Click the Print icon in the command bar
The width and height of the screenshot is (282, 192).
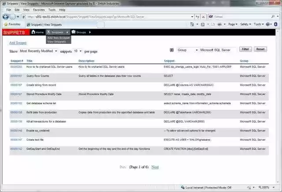coord(219,24)
